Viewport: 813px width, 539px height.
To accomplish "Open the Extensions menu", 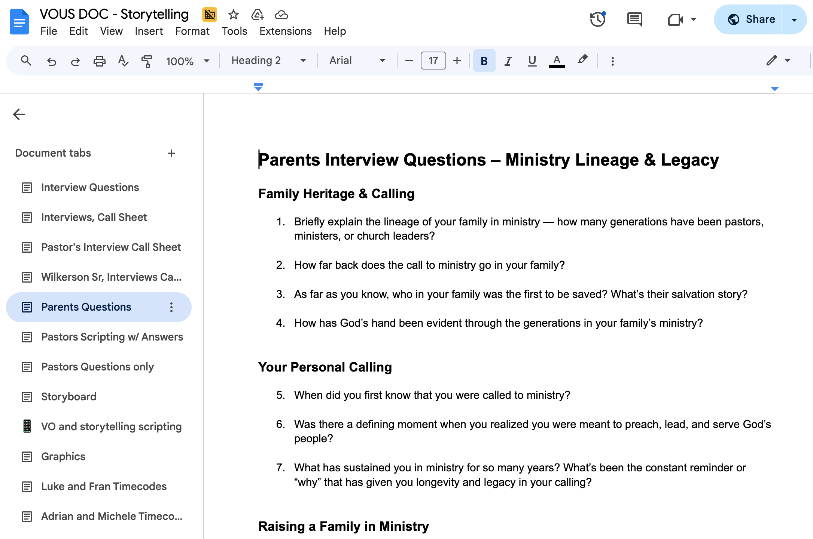I will 285,31.
